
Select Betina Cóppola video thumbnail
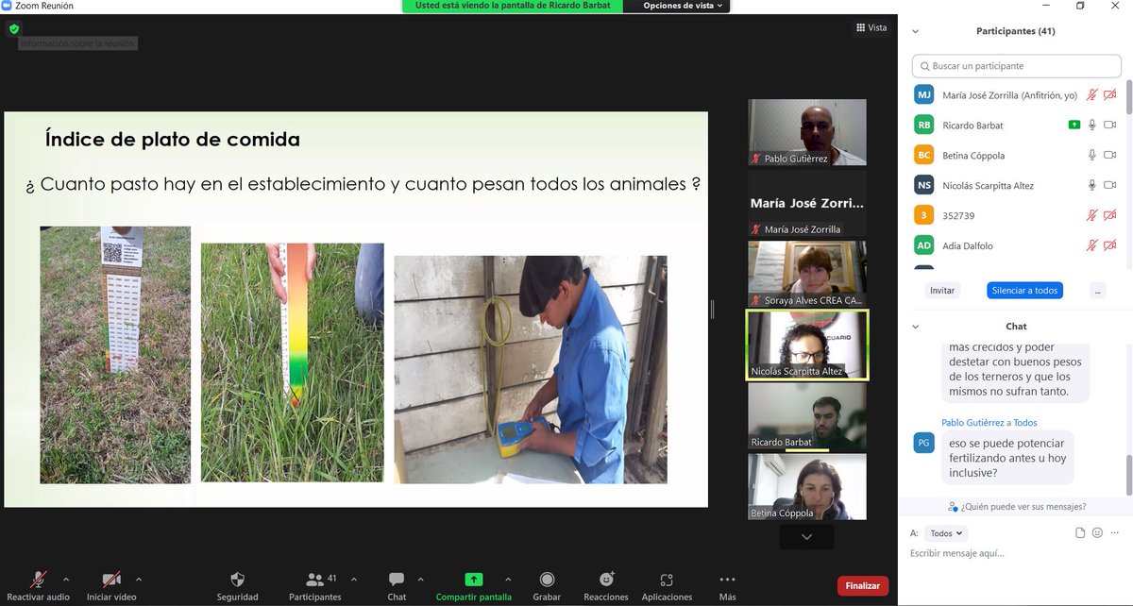click(x=807, y=487)
